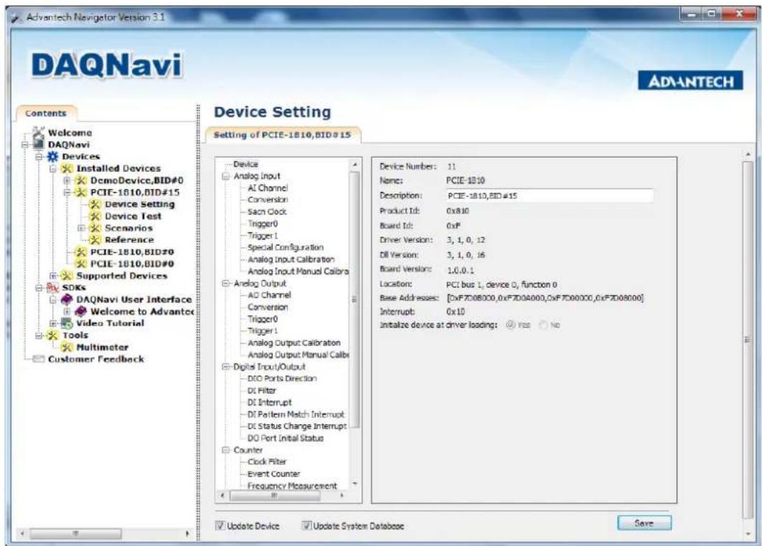Click the Reference wrench icon

click(x=95, y=240)
